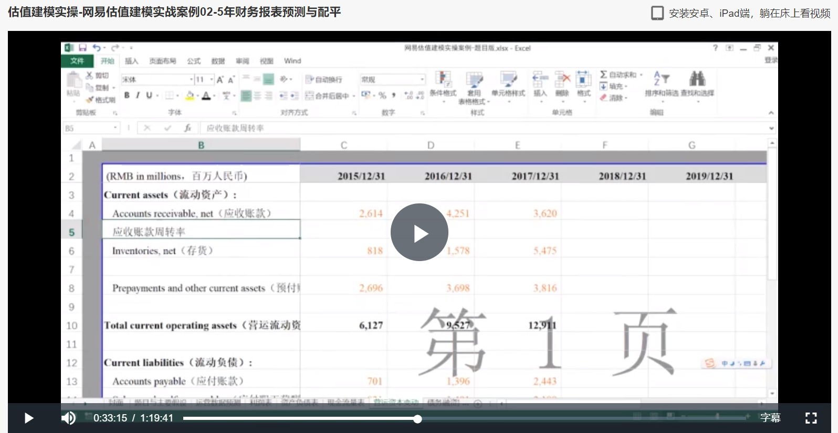Image resolution: width=838 pixels, height=433 pixels.
Task: Switch to the 插入 ribbon tab
Action: (131, 61)
